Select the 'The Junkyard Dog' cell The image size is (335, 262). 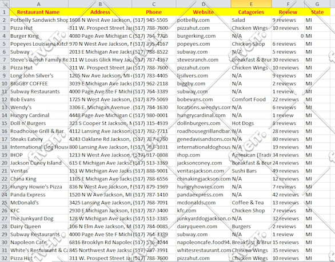[39, 219]
